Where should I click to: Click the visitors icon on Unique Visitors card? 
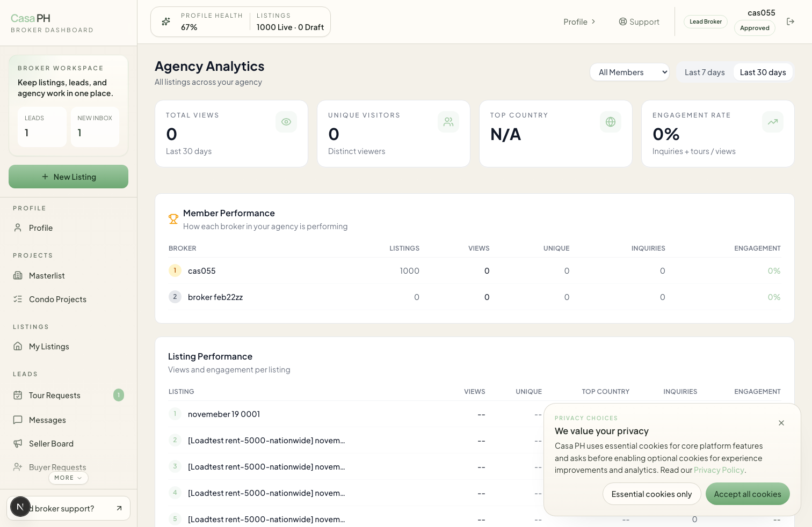tap(448, 122)
